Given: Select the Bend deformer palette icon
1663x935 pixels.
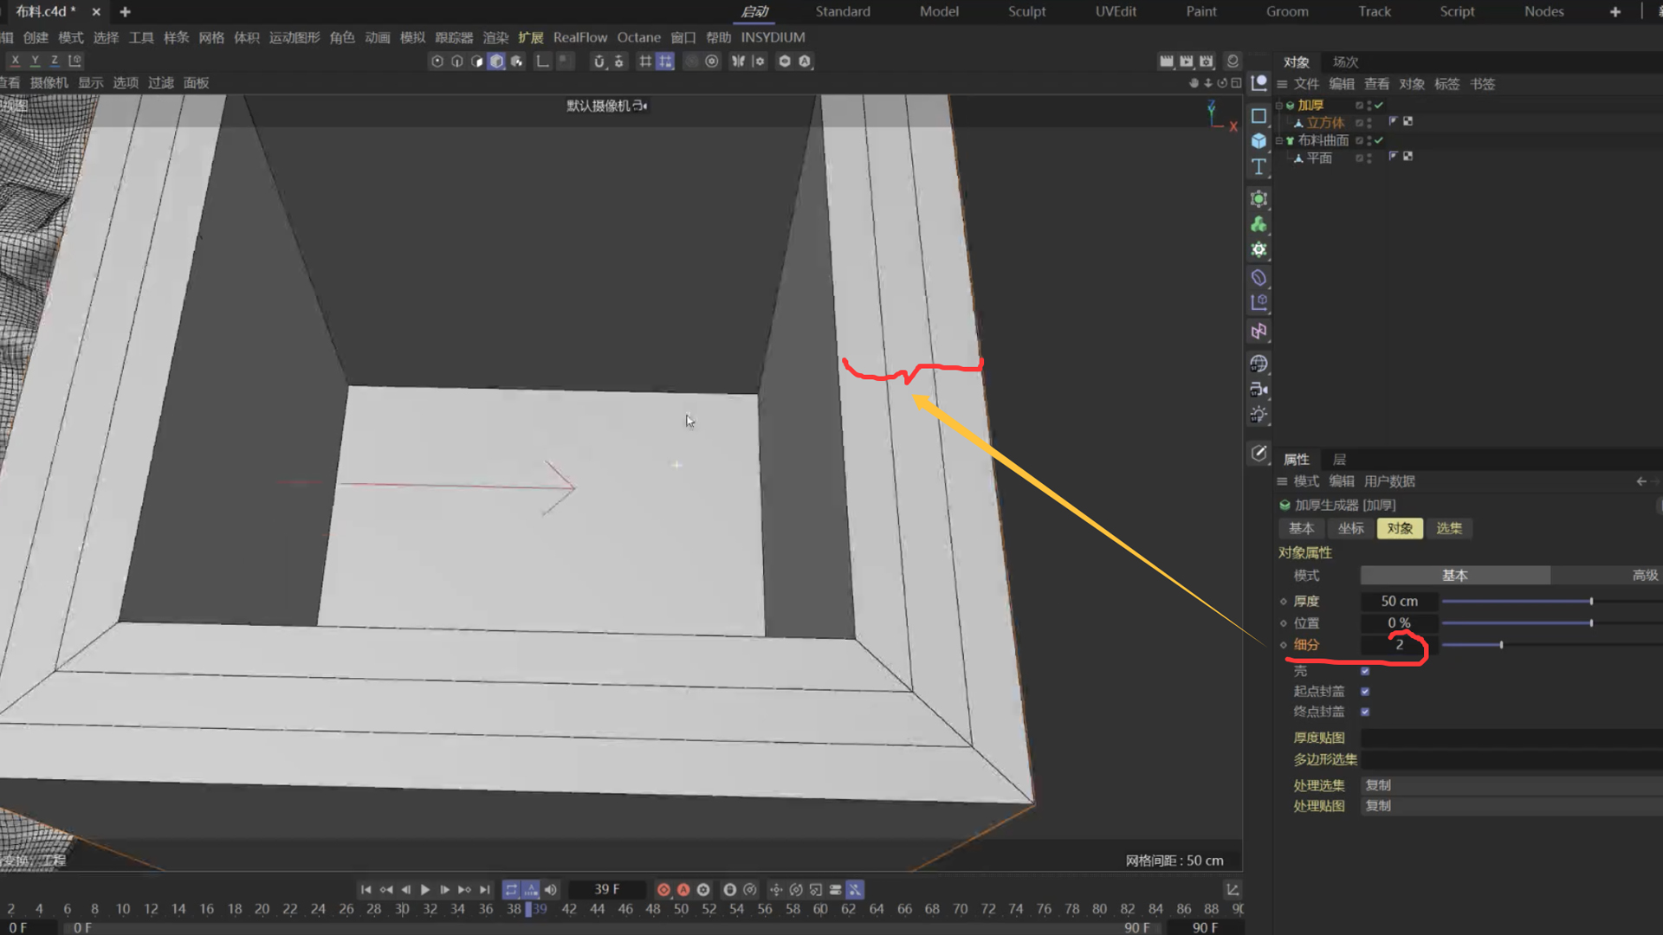Looking at the screenshot, I should [1259, 278].
